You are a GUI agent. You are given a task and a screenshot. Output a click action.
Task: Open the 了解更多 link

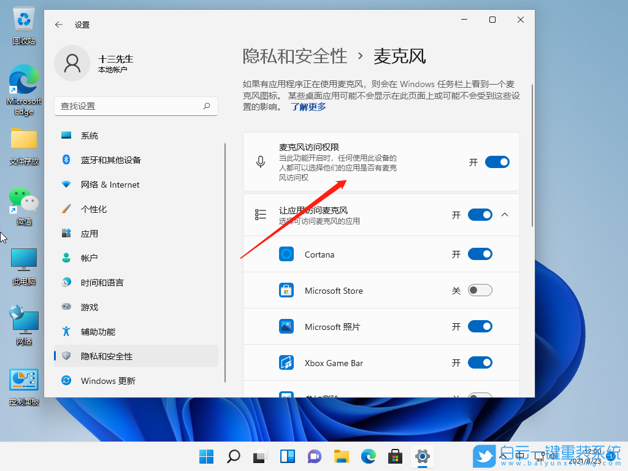point(308,106)
